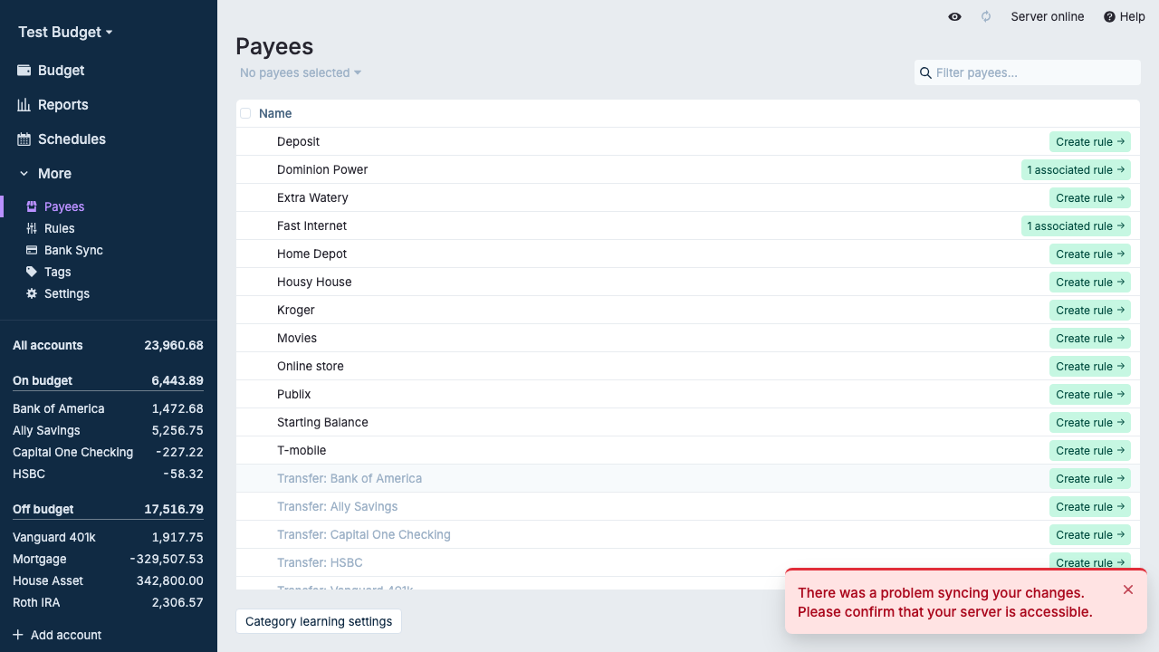Open the Tags page

[x=58, y=272]
